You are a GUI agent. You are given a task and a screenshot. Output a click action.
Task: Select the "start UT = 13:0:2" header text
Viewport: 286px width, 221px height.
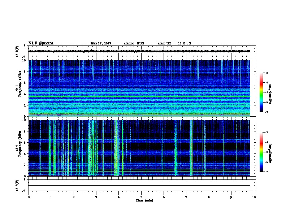click(174, 43)
